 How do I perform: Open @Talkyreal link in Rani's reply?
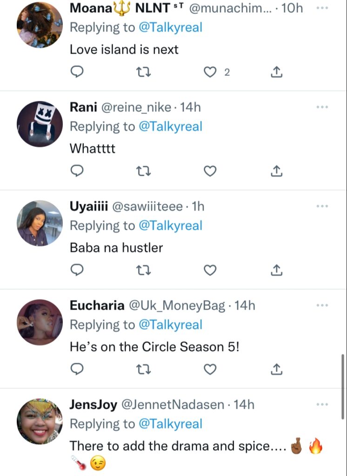(x=170, y=126)
